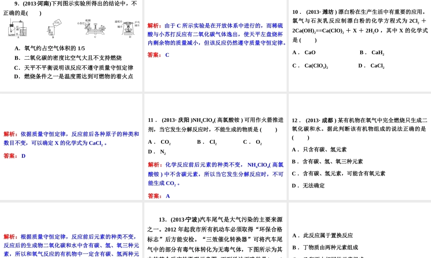Click option A '氧气约占空气体积的 1/5'
431x258 pixels.
[x=50, y=48]
